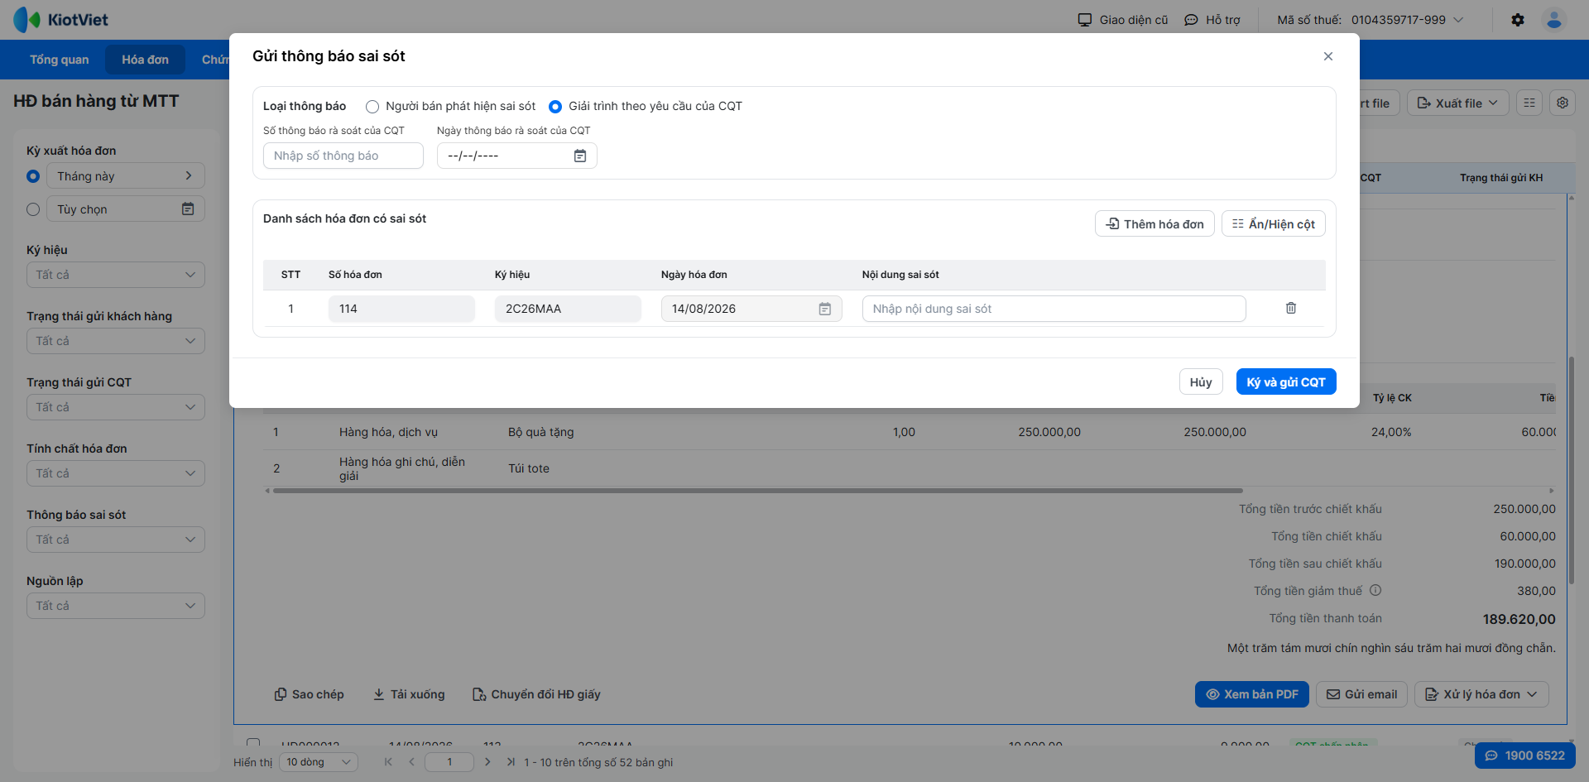Click the Hủy button
This screenshot has width=1589, height=782.
coord(1201,382)
